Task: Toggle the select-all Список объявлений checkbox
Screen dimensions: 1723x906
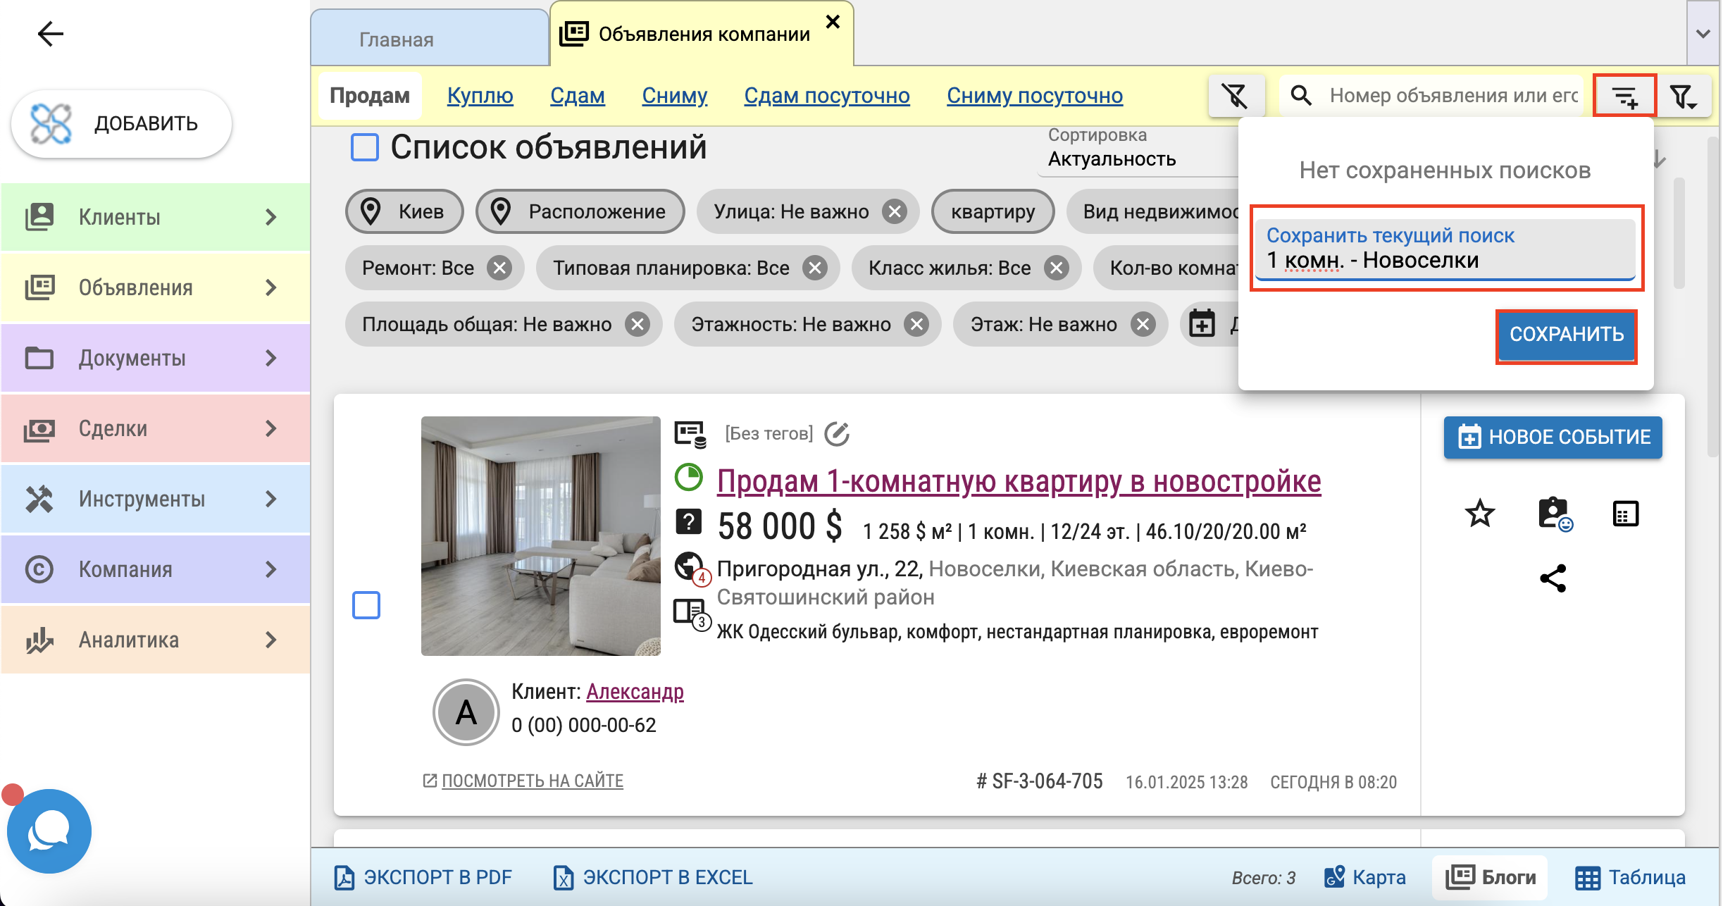Action: (x=365, y=148)
